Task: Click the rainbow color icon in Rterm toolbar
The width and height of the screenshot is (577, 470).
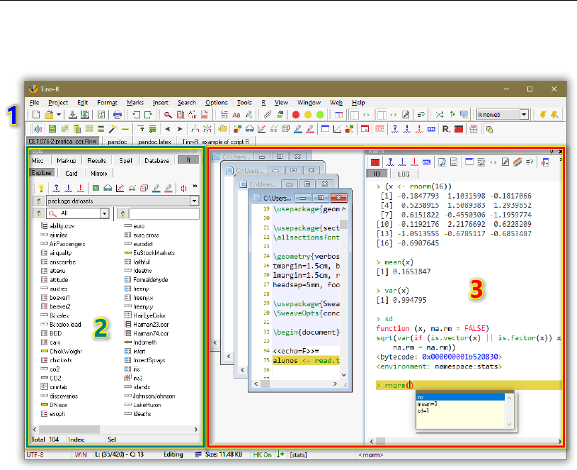Action: click(519, 162)
